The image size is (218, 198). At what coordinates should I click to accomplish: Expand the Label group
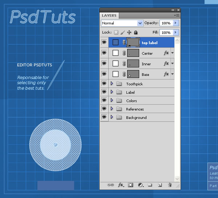(112, 92)
